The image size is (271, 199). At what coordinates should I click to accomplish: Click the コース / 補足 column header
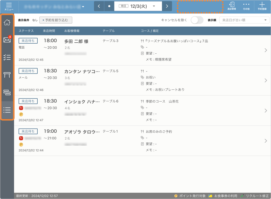(150, 31)
